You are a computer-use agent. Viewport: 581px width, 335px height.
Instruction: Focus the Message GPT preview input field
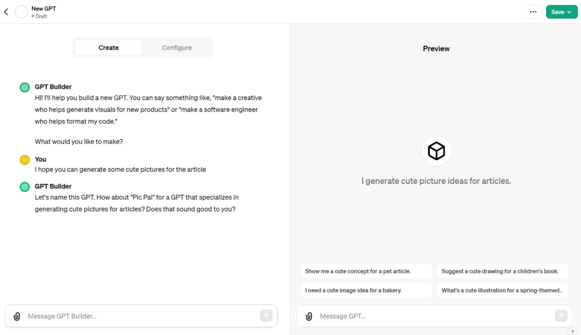coord(430,316)
